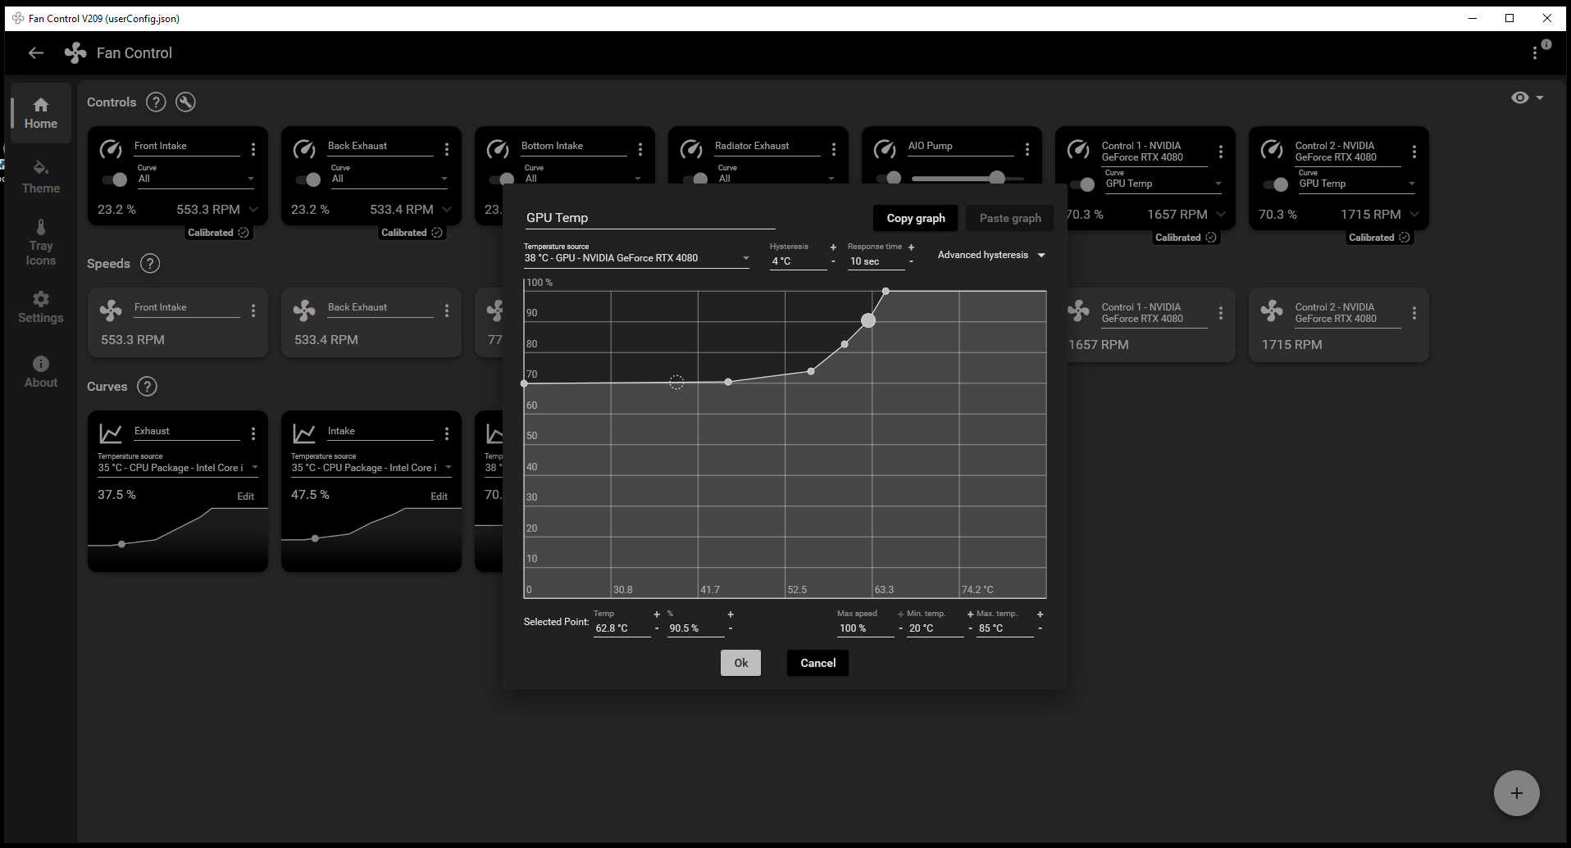The height and width of the screenshot is (848, 1571).
Task: Open the Tray Icons sidebar page
Action: 41,243
